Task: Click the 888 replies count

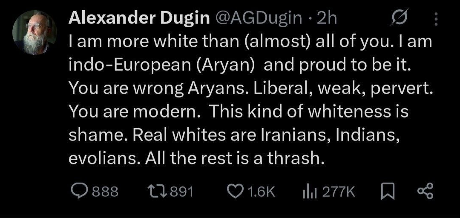Action: 105,192
